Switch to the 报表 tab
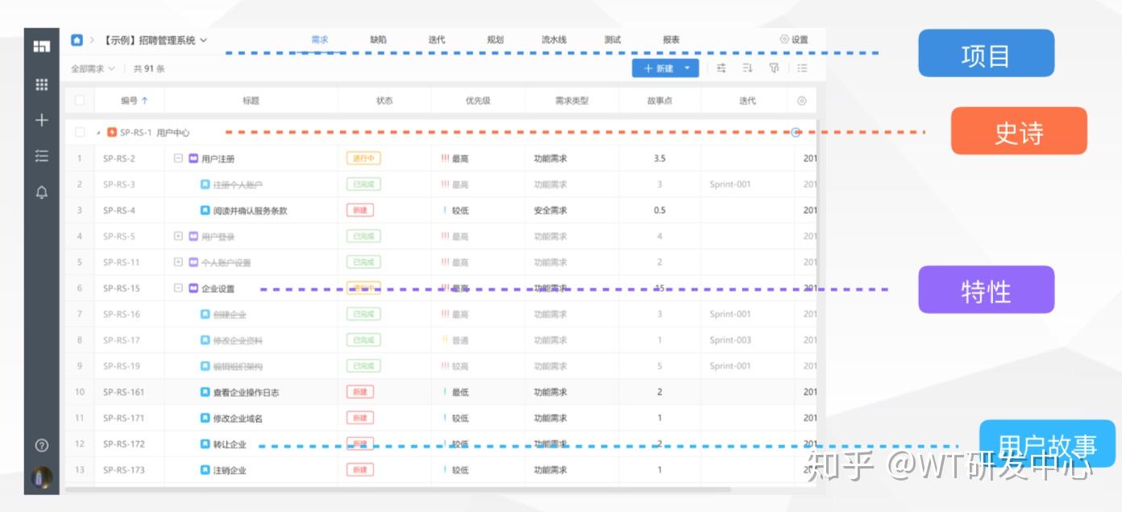Screen dimensions: 1122x512 (x=671, y=39)
